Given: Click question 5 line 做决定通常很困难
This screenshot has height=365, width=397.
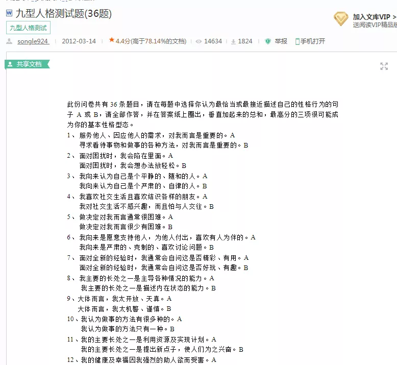Looking at the screenshot, I should pyautogui.click(x=126, y=217).
